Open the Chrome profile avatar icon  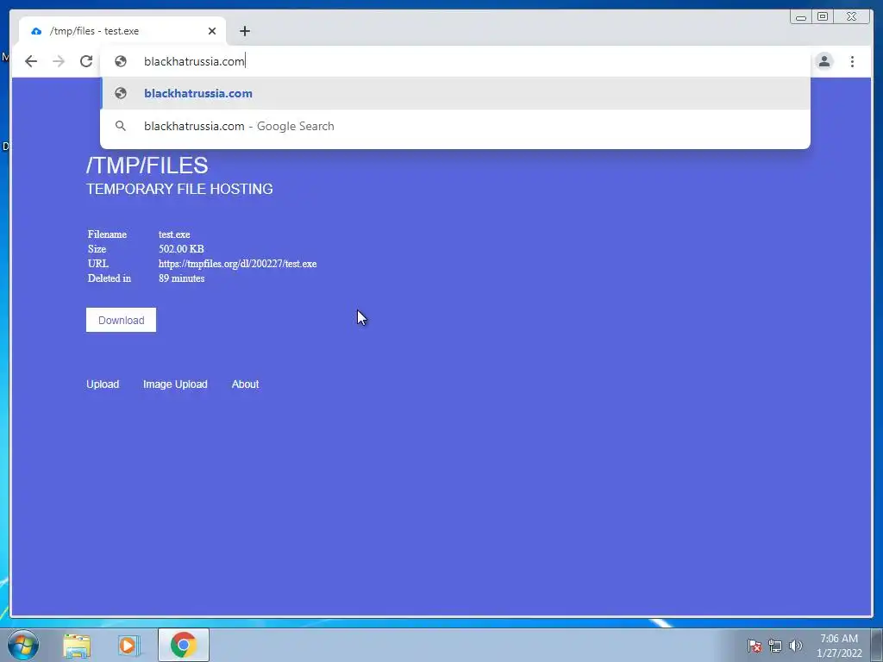click(824, 61)
